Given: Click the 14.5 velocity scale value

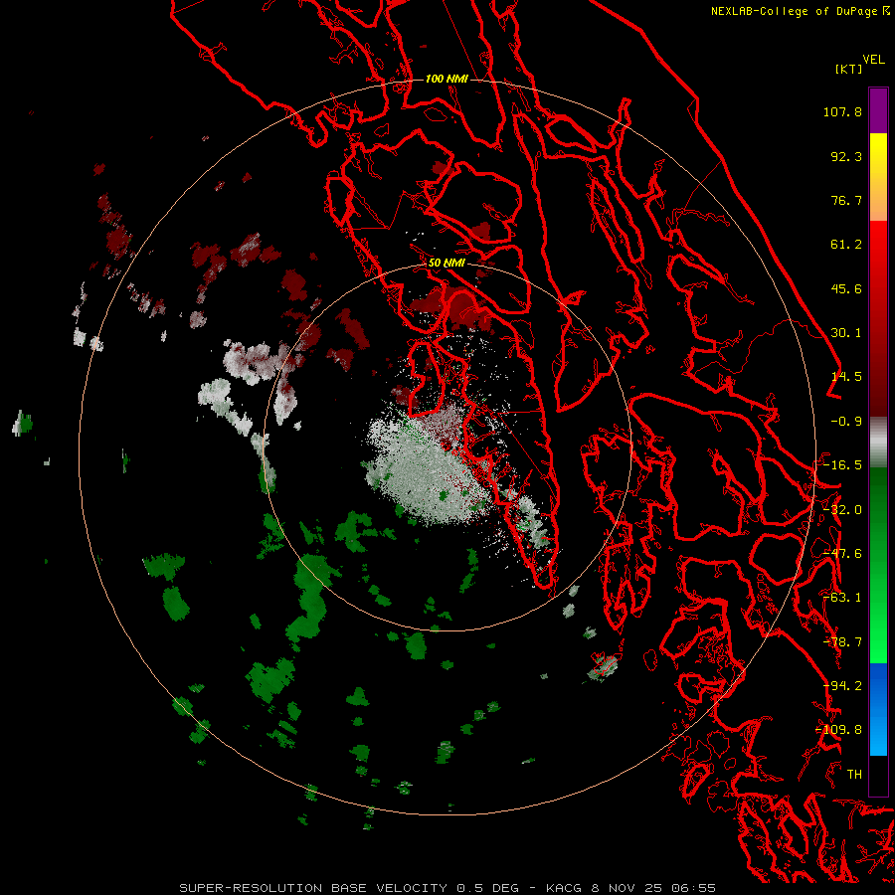Looking at the screenshot, I should point(846,377).
